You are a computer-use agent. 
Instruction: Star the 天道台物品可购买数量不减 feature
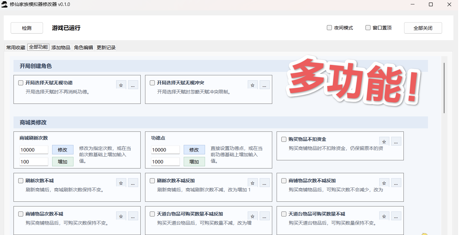pyautogui.click(x=384, y=216)
